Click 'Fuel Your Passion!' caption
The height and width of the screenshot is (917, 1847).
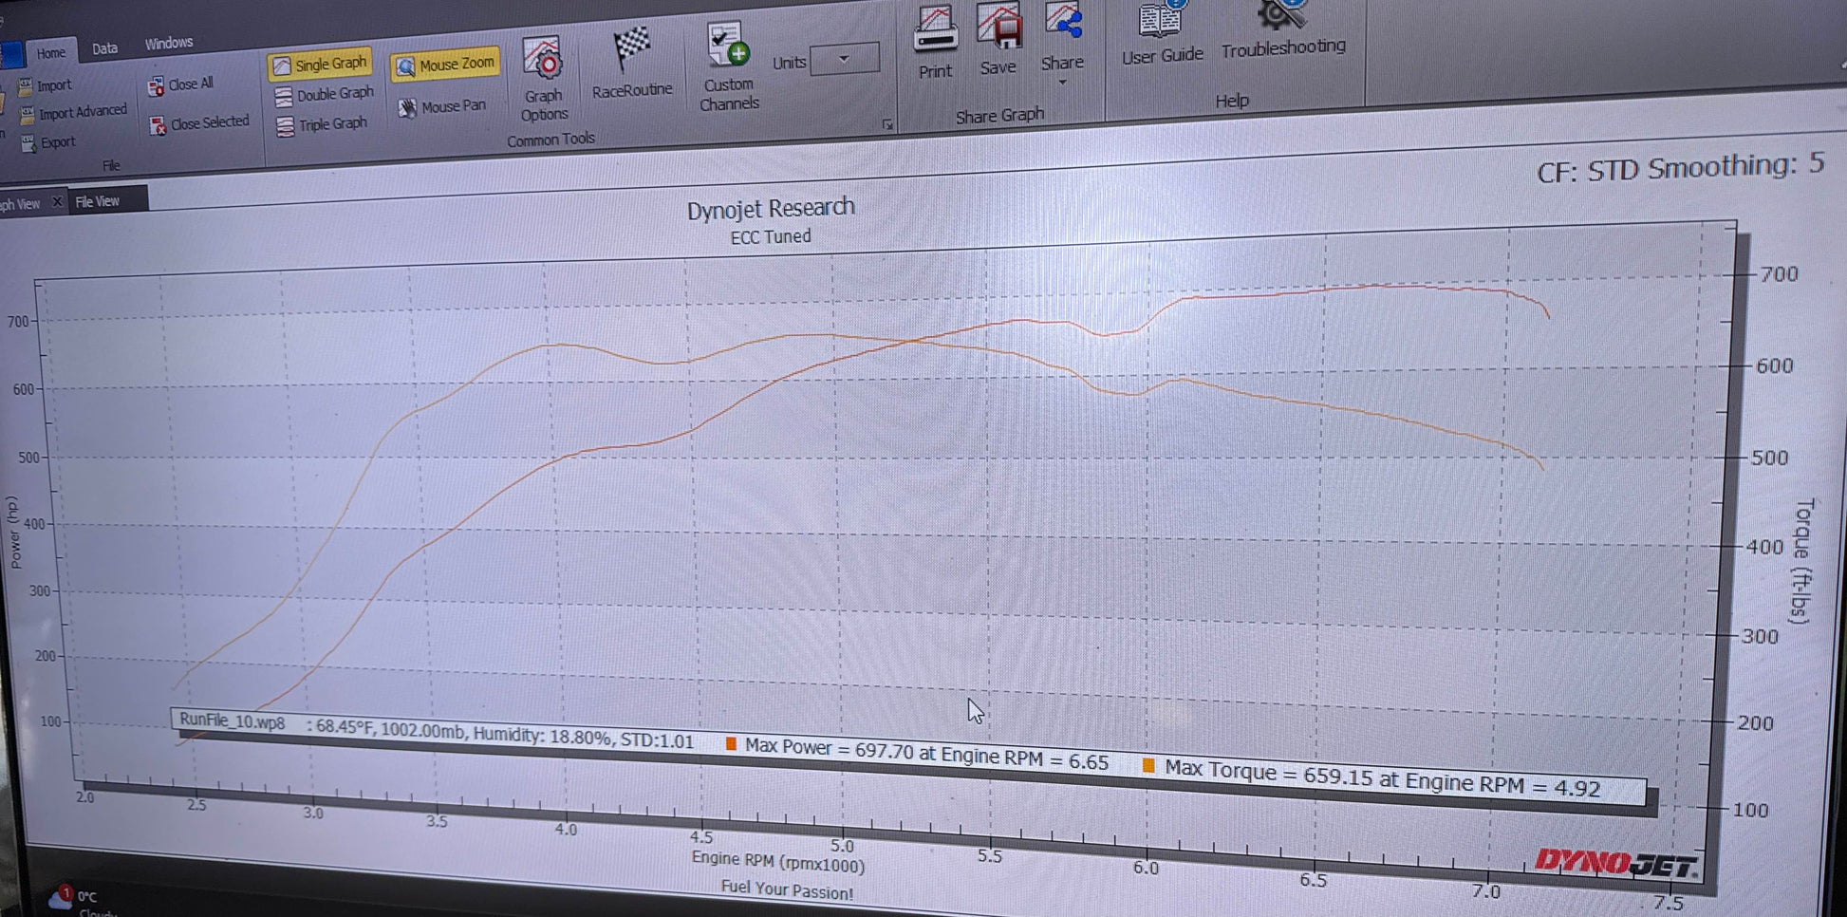click(787, 890)
